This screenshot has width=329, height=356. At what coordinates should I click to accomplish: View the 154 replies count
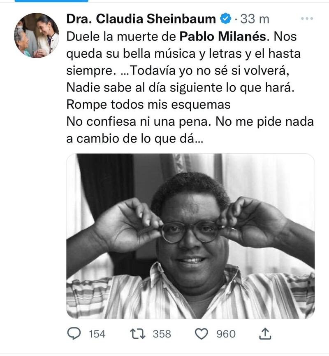coord(97,334)
